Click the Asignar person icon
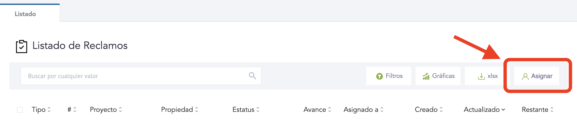Viewport: 577px width, 120px height. click(x=525, y=77)
